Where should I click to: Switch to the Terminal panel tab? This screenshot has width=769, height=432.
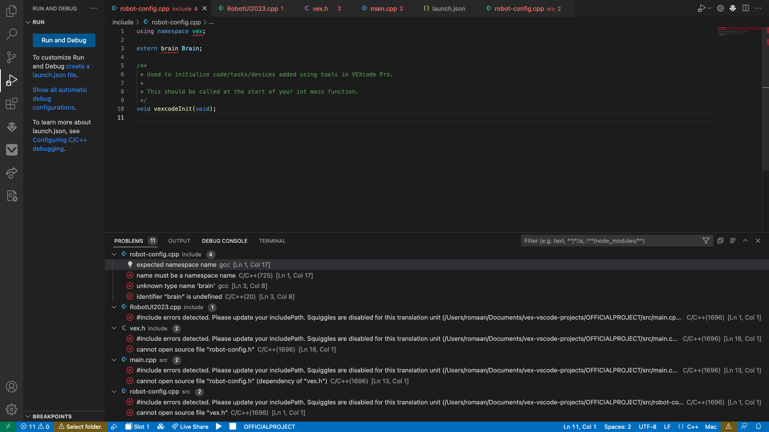272,241
